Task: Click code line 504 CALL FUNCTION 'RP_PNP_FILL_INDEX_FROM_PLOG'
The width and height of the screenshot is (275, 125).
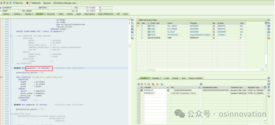Action: point(40,77)
